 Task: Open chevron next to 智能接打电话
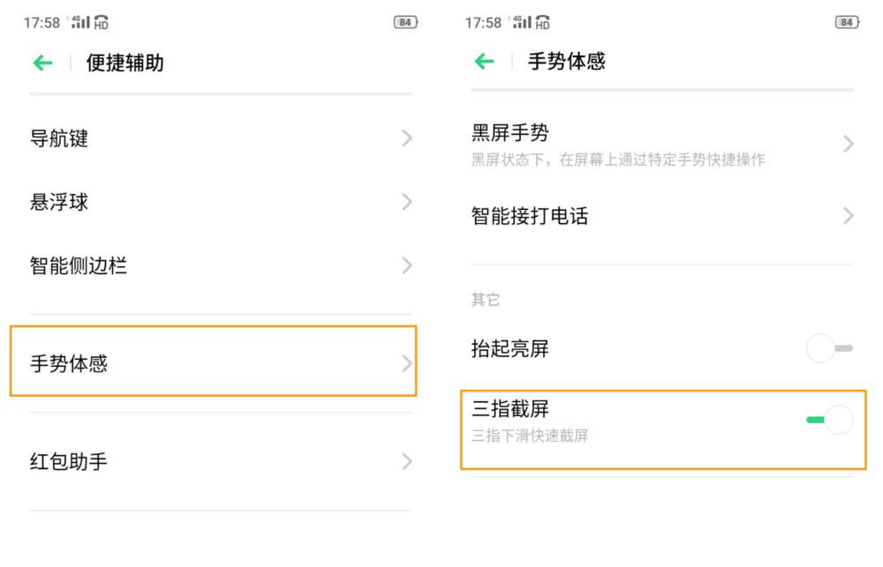pos(849,216)
